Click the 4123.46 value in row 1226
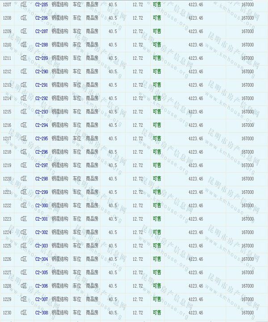268x322 pixels. (x=196, y=259)
